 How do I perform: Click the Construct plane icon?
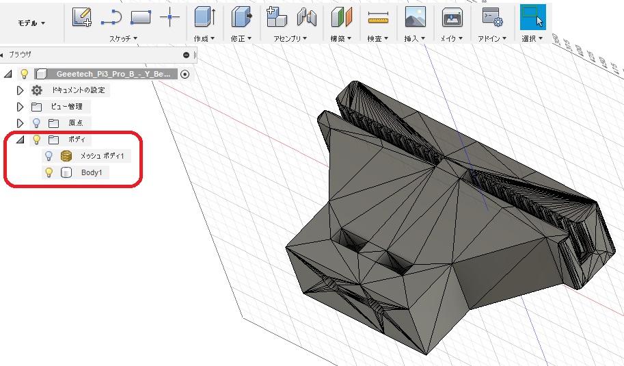342,17
